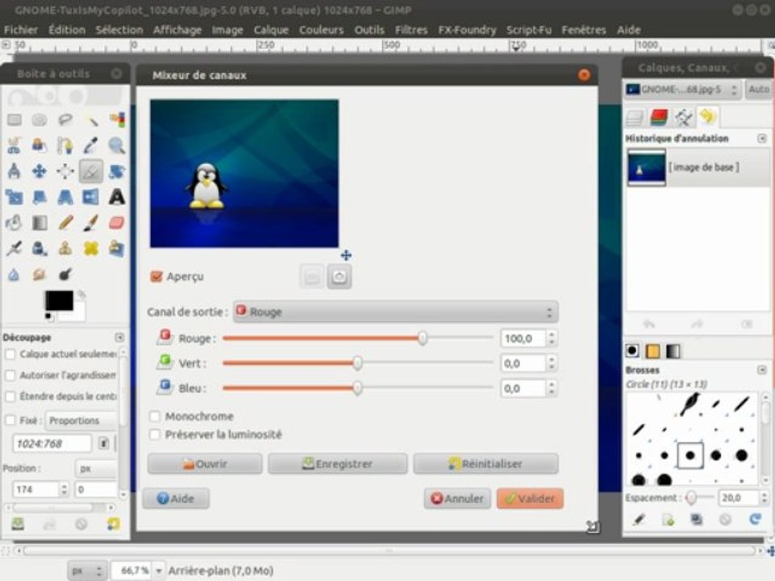The height and width of the screenshot is (581, 775).
Task: Click the Annuler button
Action: (x=457, y=499)
